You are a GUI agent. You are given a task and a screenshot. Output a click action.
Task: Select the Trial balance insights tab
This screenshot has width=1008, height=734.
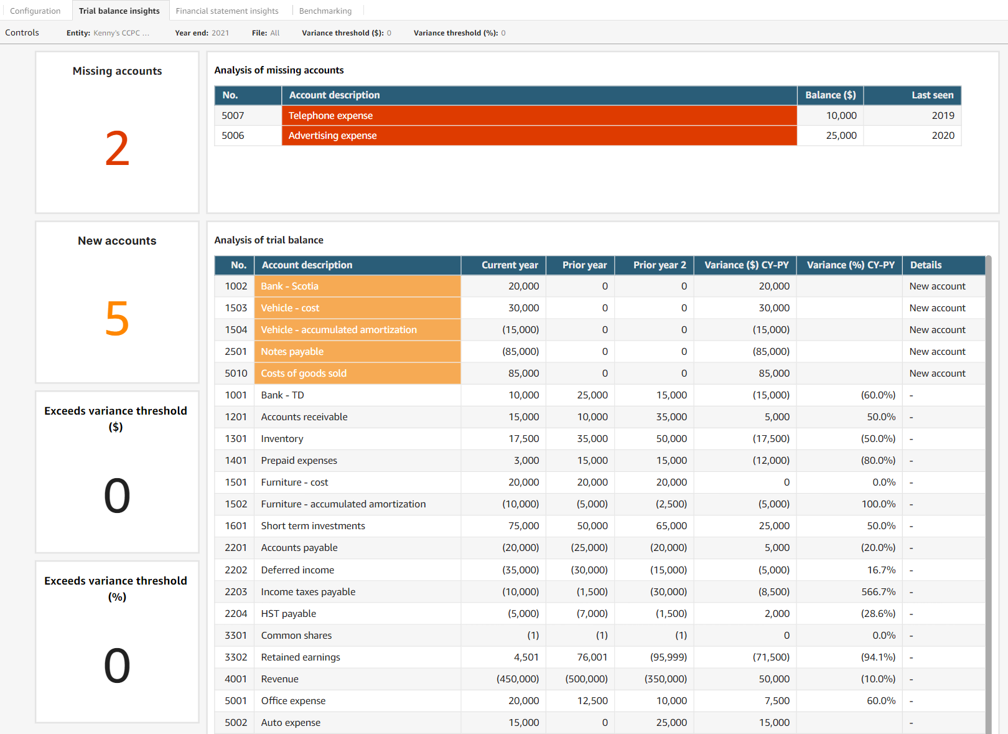click(119, 11)
